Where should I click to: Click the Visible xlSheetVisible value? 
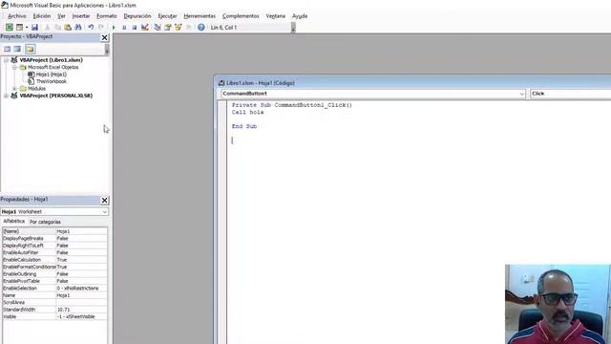(x=81, y=316)
